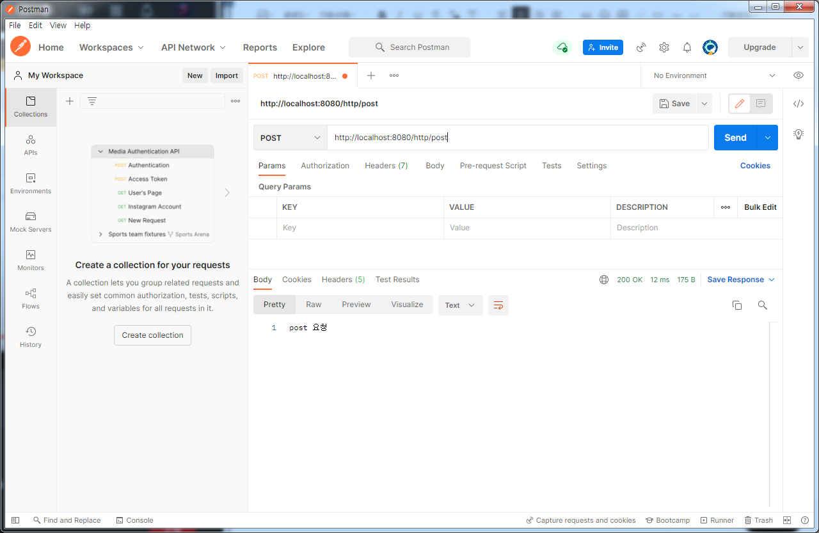The width and height of the screenshot is (819, 533).
Task: Click the environment quick look eye icon
Action: point(799,75)
